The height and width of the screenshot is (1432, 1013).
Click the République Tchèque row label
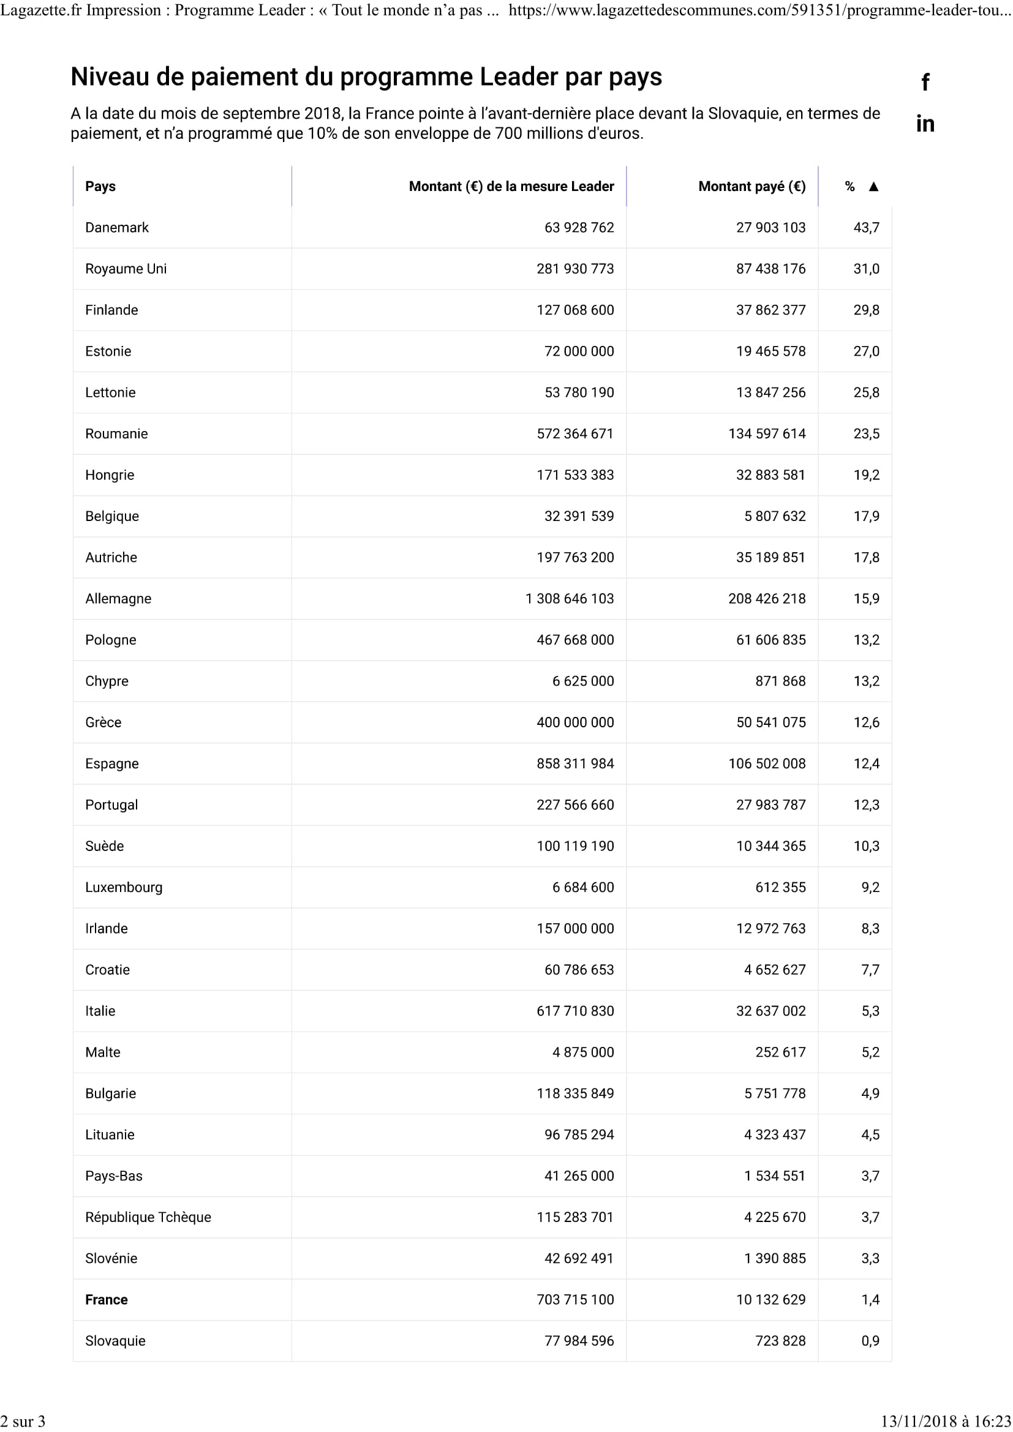click(148, 1218)
